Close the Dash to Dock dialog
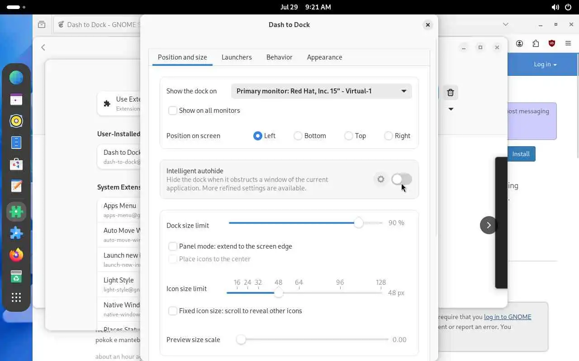 click(x=427, y=25)
